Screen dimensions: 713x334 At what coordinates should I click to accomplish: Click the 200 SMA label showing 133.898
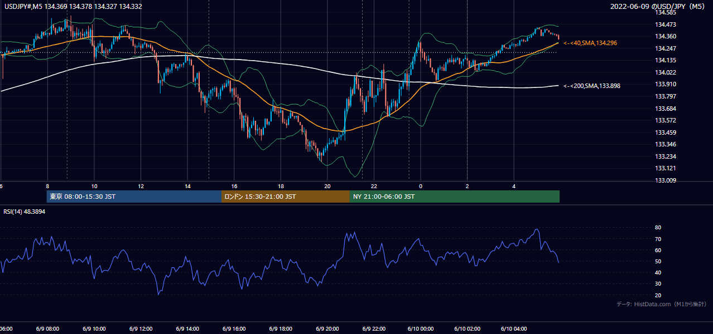point(592,86)
